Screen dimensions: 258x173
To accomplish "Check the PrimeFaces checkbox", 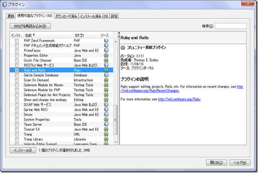I will click(x=17, y=50).
